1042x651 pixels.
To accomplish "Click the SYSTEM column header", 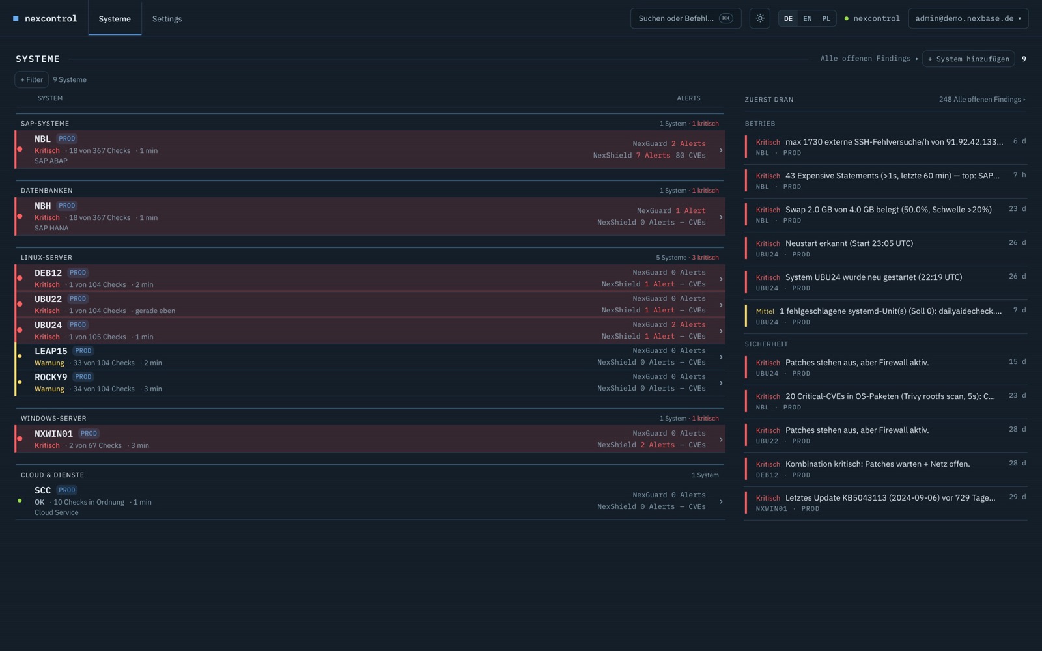I will pyautogui.click(x=50, y=98).
